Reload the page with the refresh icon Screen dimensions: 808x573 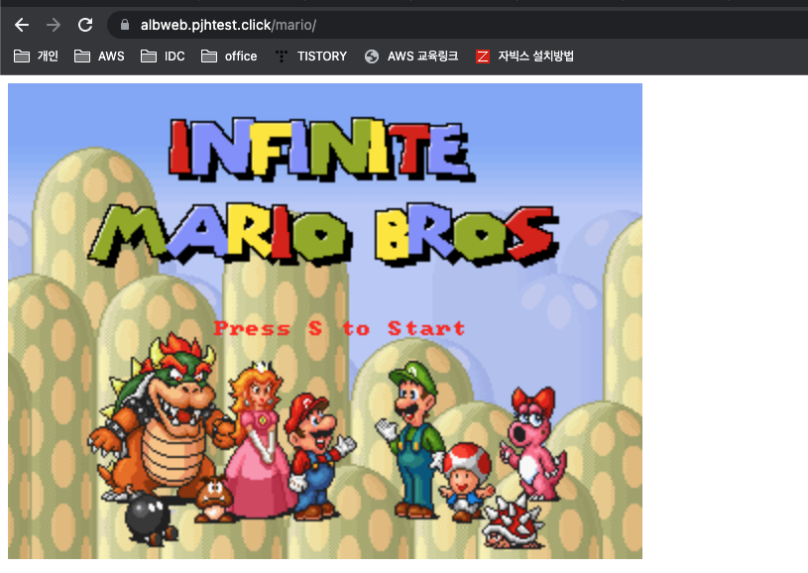click(85, 25)
